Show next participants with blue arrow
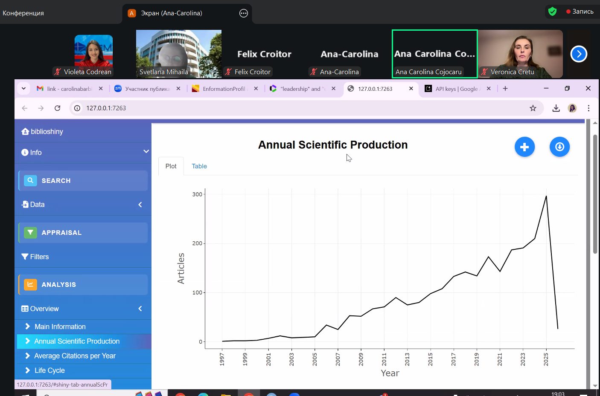 579,54
